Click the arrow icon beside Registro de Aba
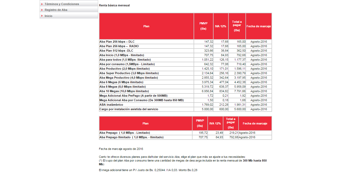This screenshot has width=338, height=174. [x=42, y=10]
